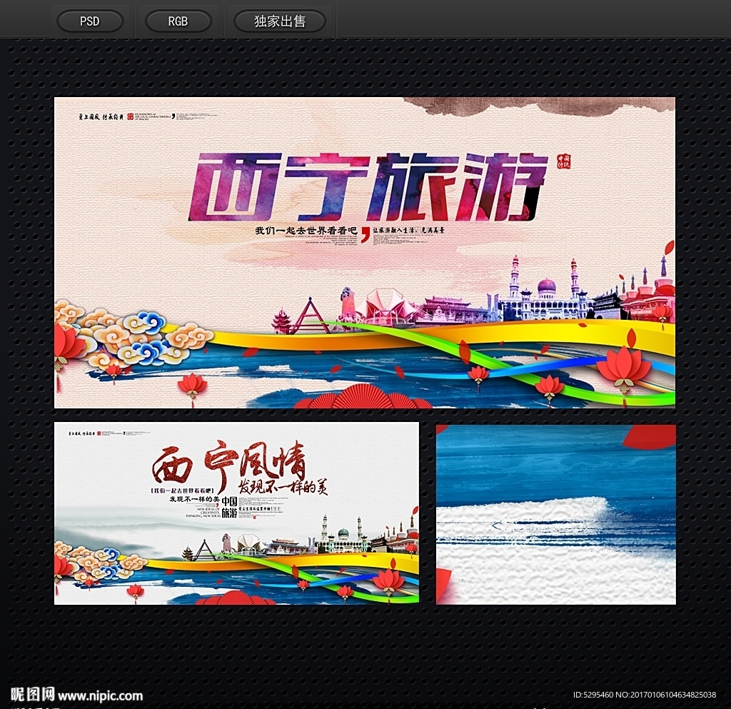731x709 pixels.
Task: Click the 中国旅游 label in lower poster
Action: click(x=229, y=507)
